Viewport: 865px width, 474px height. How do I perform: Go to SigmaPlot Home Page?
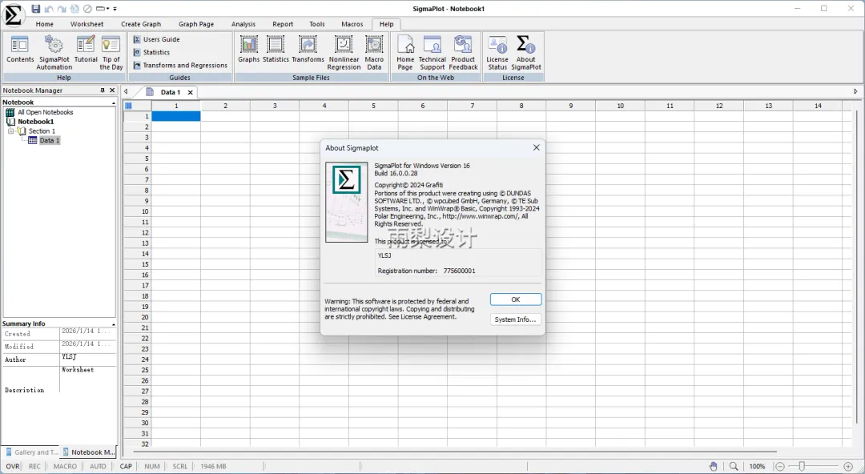tap(405, 52)
